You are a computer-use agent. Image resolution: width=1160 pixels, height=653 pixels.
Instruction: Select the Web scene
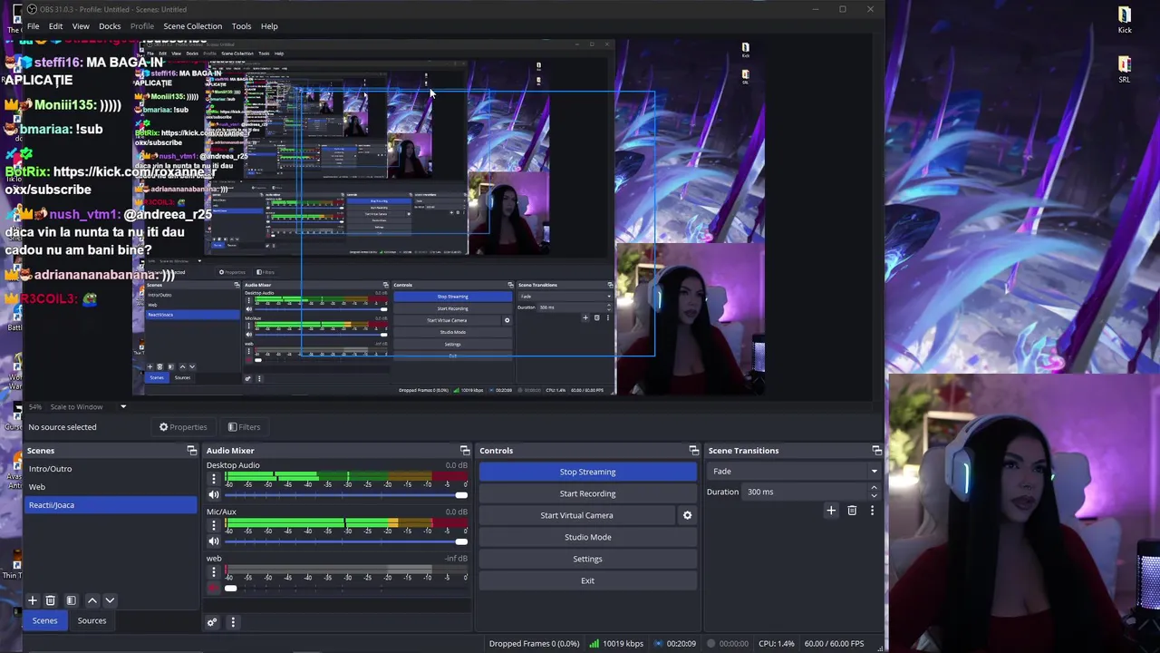tap(110, 487)
